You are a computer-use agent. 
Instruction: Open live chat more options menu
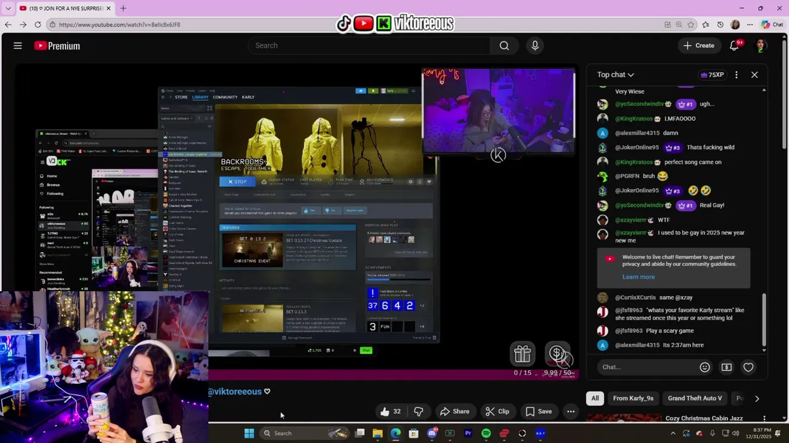click(x=736, y=74)
